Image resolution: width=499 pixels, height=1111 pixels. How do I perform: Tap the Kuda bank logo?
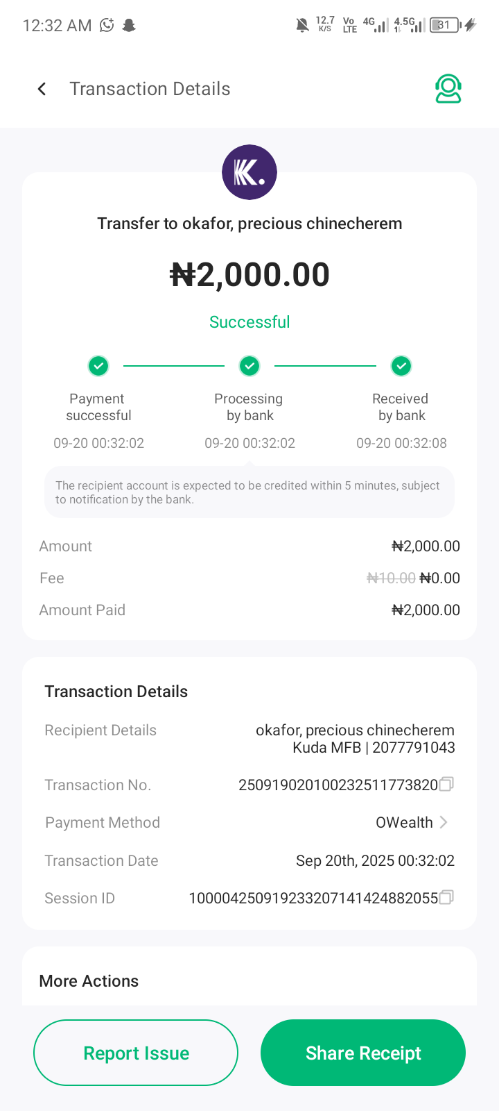(x=249, y=172)
